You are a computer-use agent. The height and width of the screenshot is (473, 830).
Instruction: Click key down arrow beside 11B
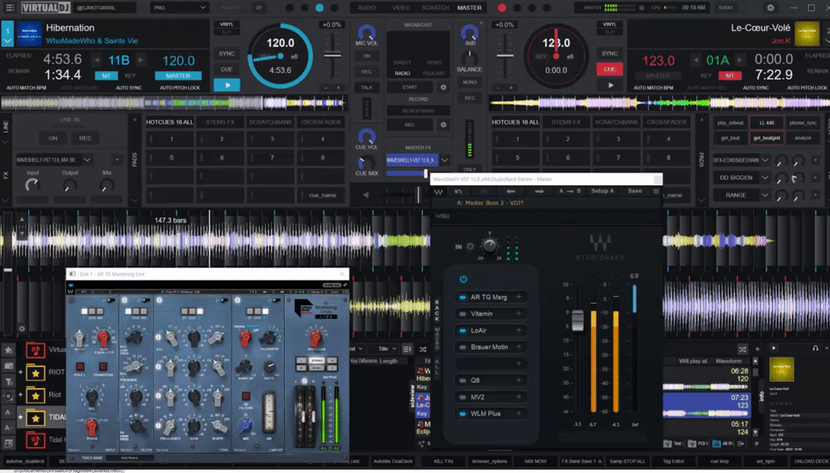96,61
